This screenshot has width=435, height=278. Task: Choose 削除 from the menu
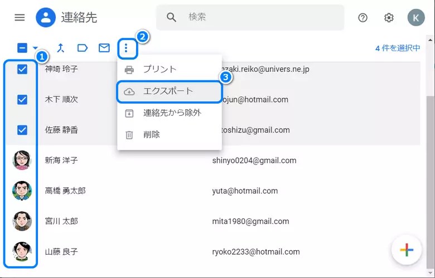tap(170, 135)
